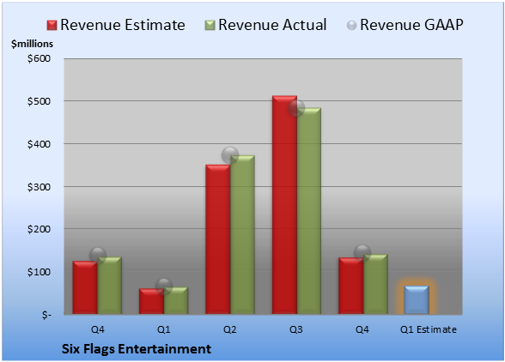Click the '$500' axis value
The image size is (505, 362).
(x=39, y=101)
